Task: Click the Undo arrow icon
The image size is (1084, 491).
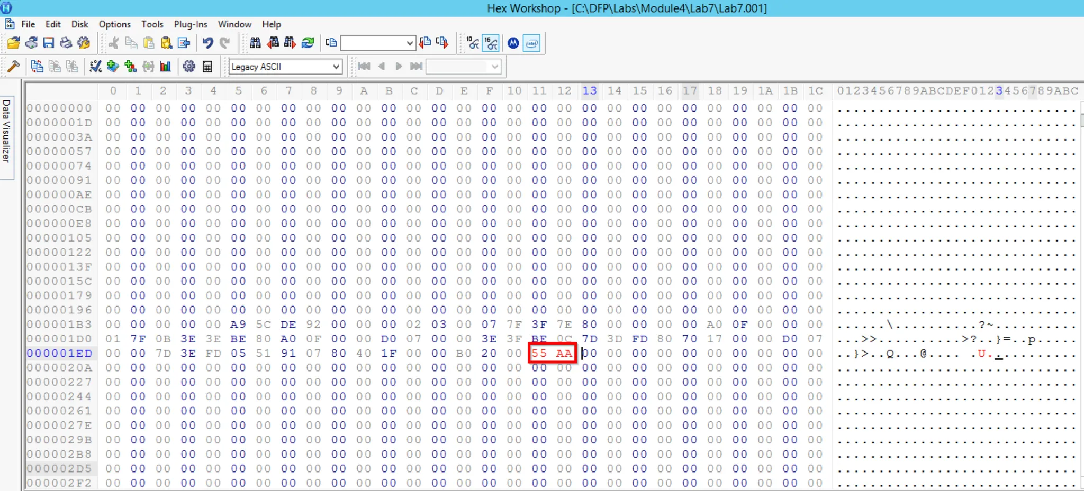Action: (x=207, y=43)
